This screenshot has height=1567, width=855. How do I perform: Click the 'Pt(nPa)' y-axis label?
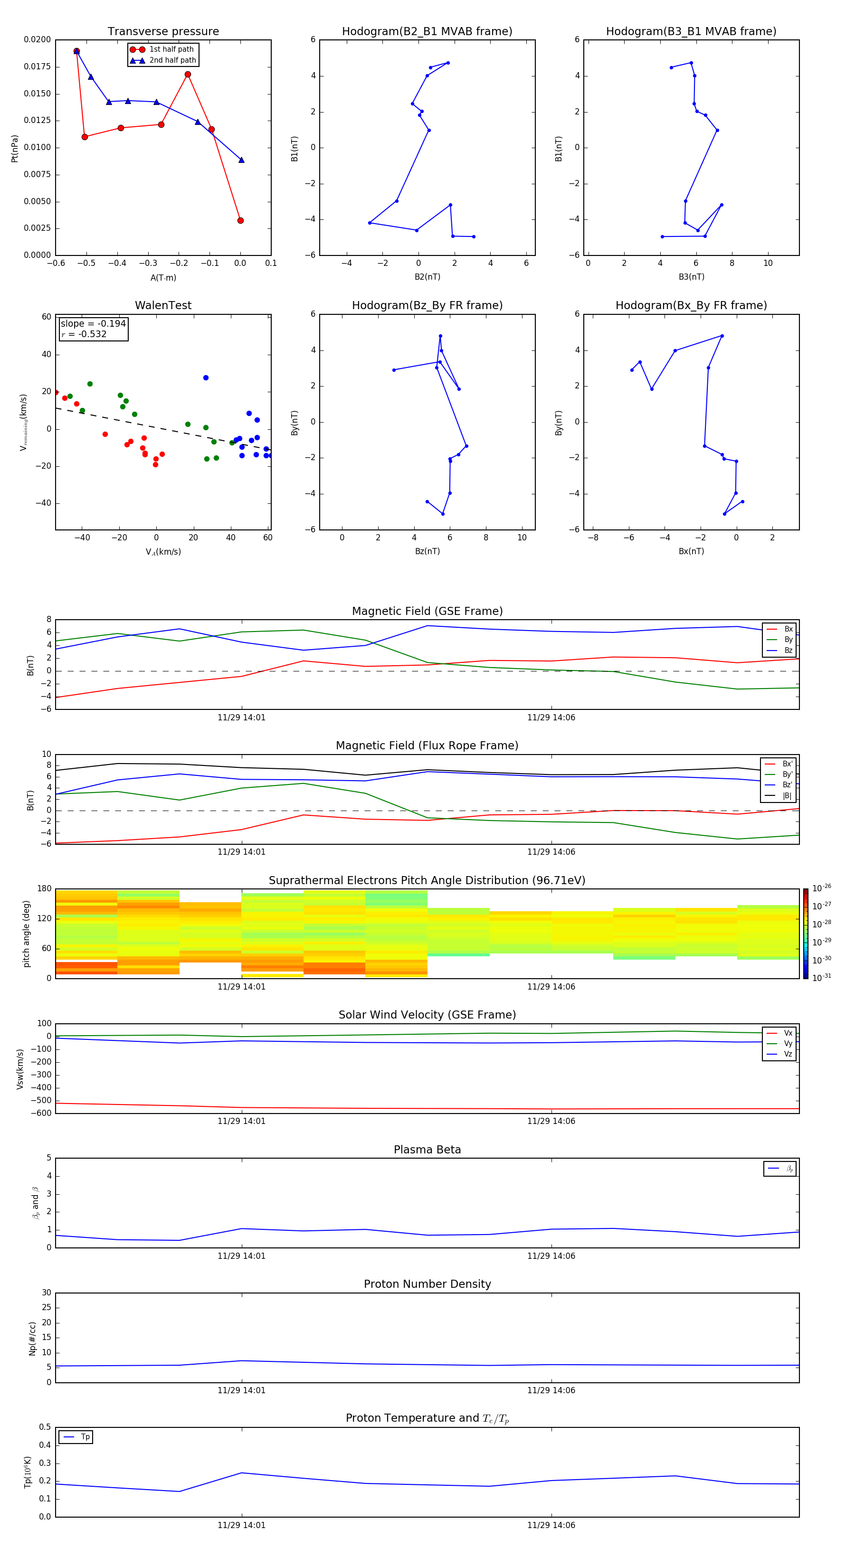pyautogui.click(x=15, y=148)
